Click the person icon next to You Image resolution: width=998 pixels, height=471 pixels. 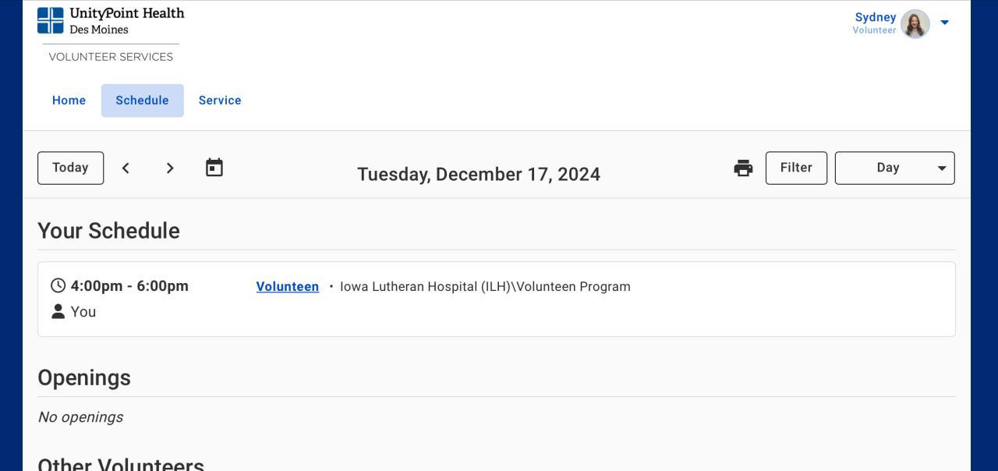point(58,311)
